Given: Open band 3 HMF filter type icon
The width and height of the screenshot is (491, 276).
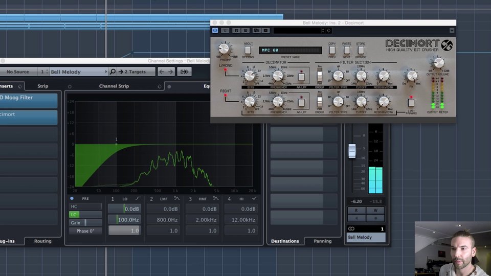Looking at the screenshot, I should coord(216,198).
